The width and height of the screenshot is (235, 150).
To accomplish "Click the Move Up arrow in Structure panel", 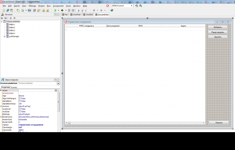I will [x=11, y=18].
